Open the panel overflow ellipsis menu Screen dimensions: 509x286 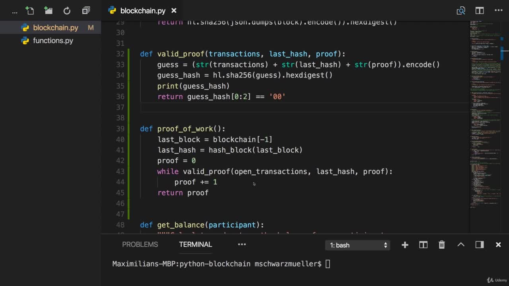(x=242, y=244)
